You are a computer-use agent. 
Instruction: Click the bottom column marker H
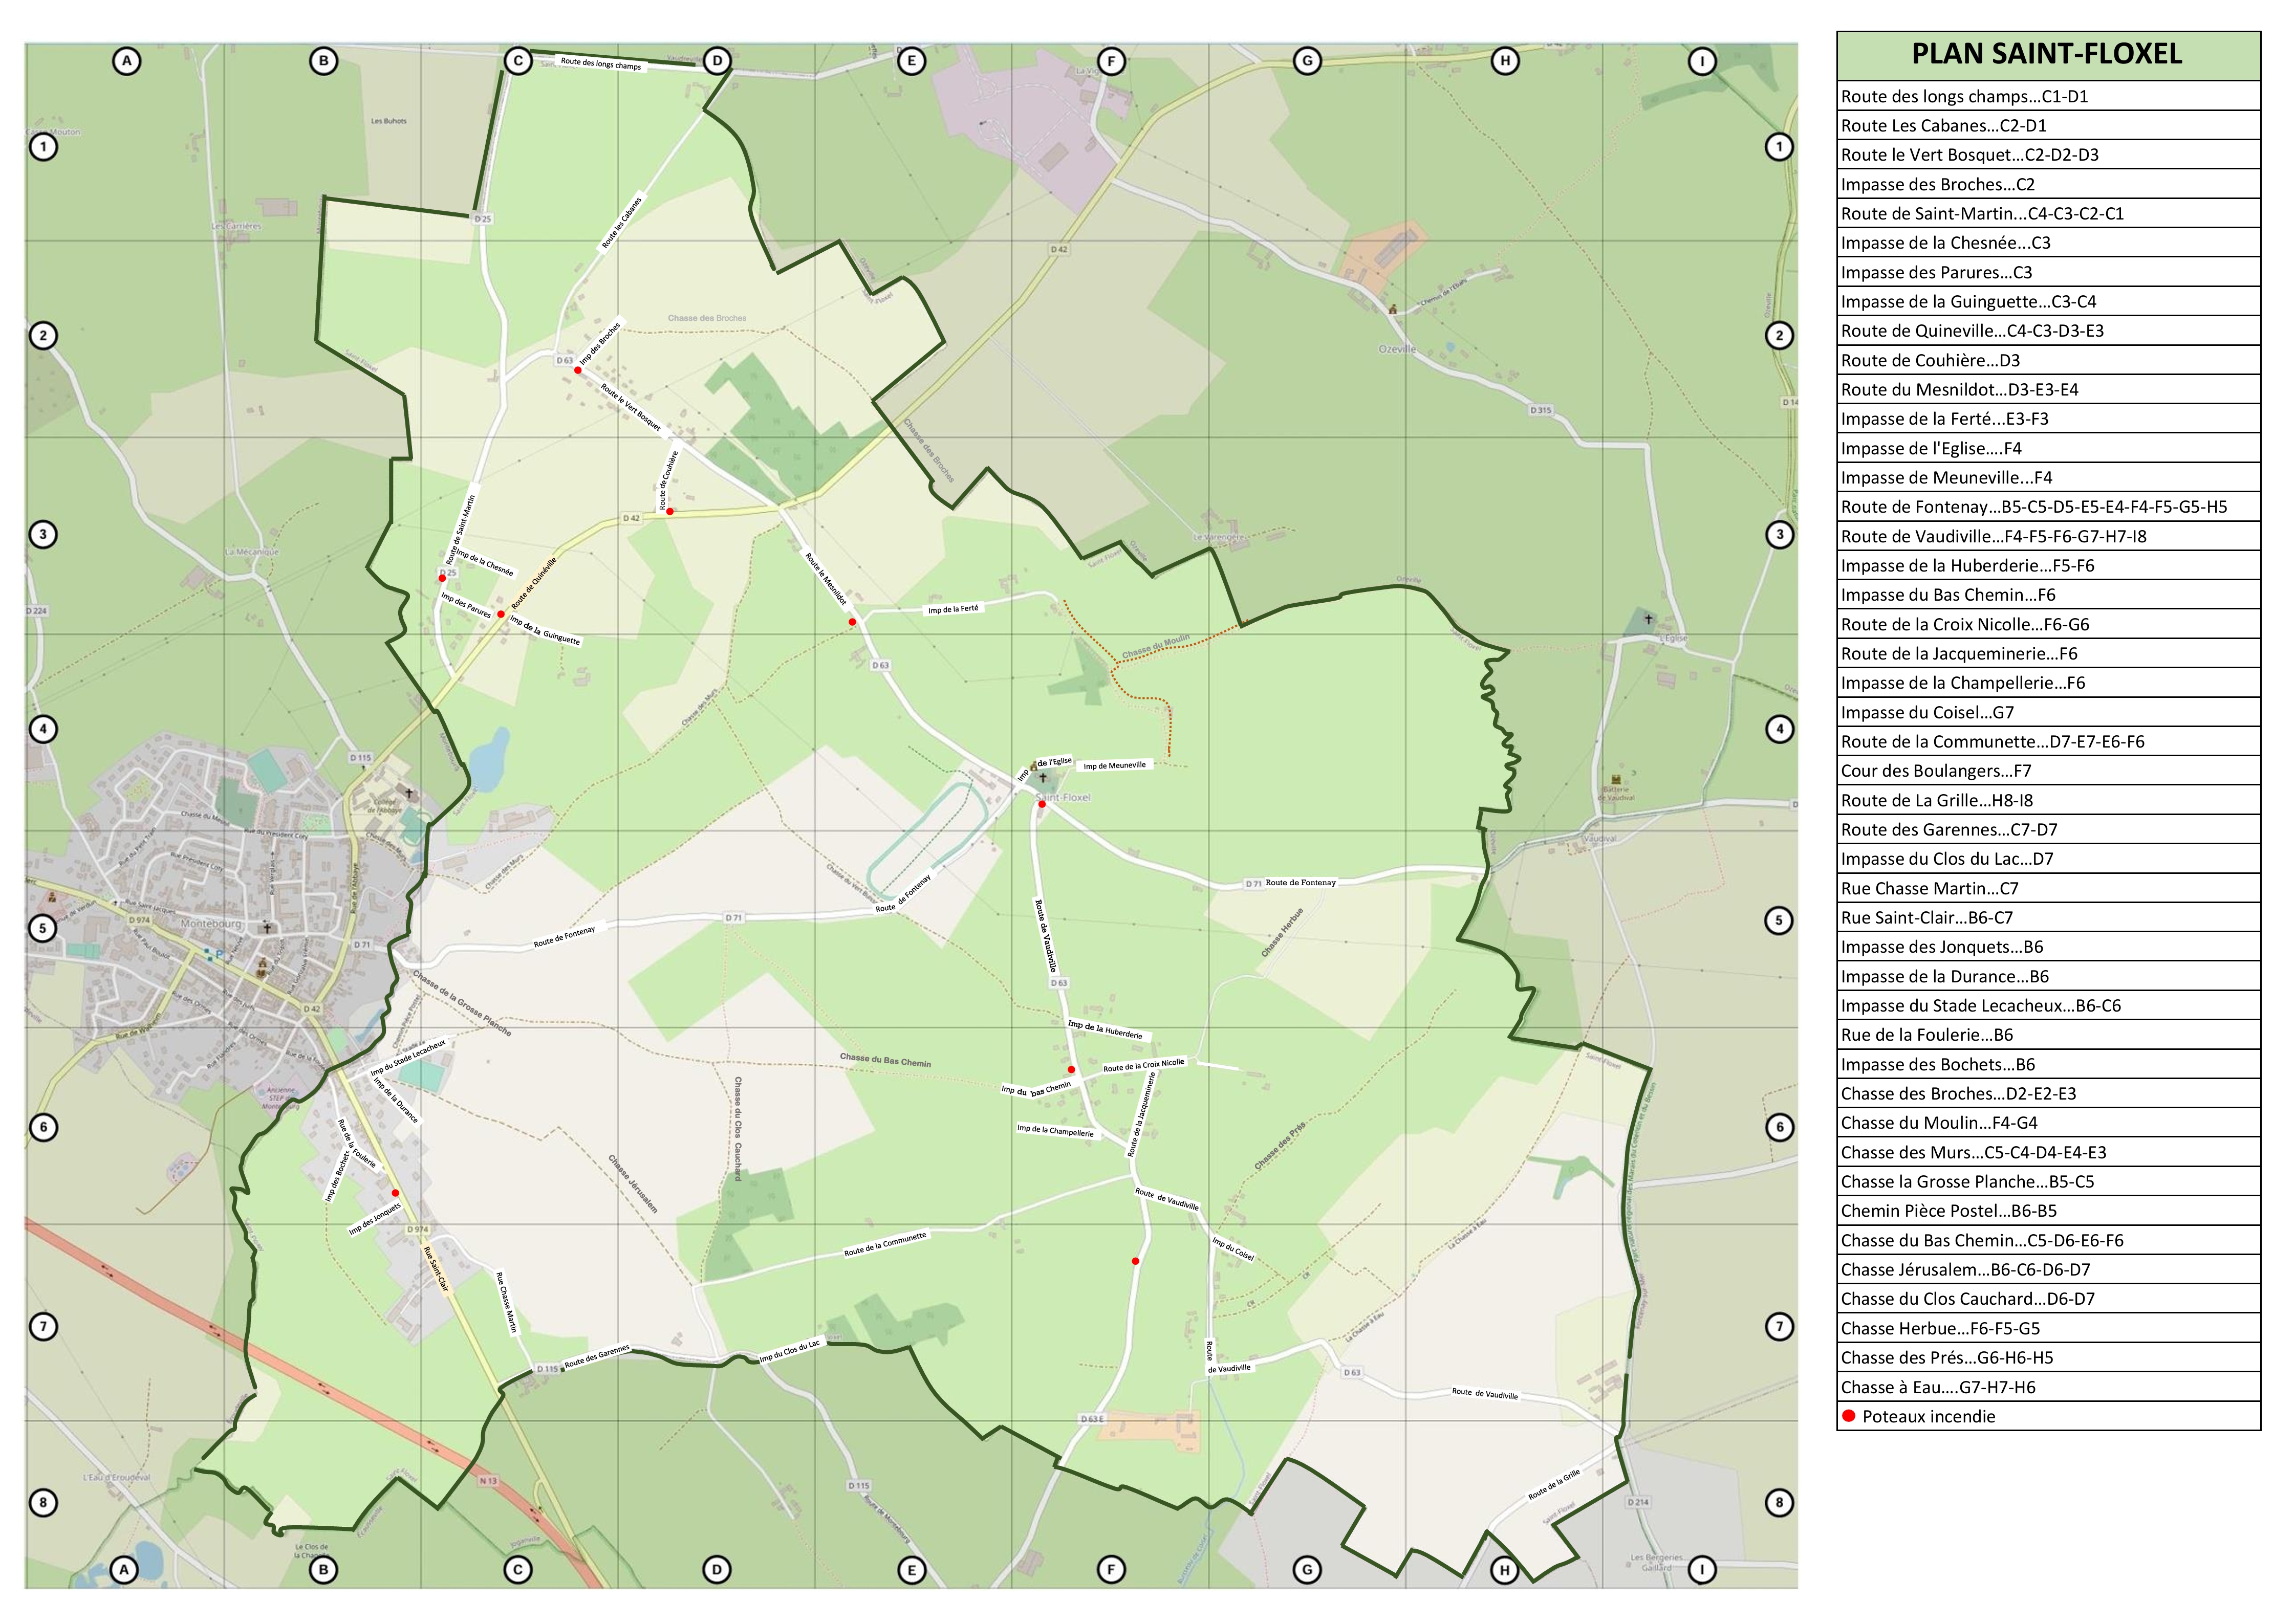pyautogui.click(x=1505, y=1569)
